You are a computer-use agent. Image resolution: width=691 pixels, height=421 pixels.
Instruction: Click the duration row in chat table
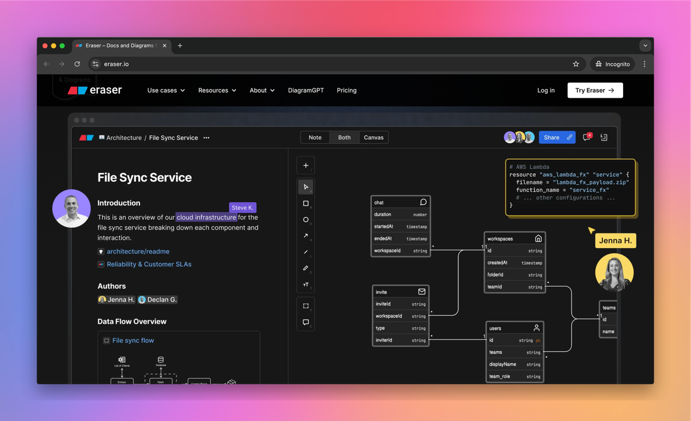(400, 215)
